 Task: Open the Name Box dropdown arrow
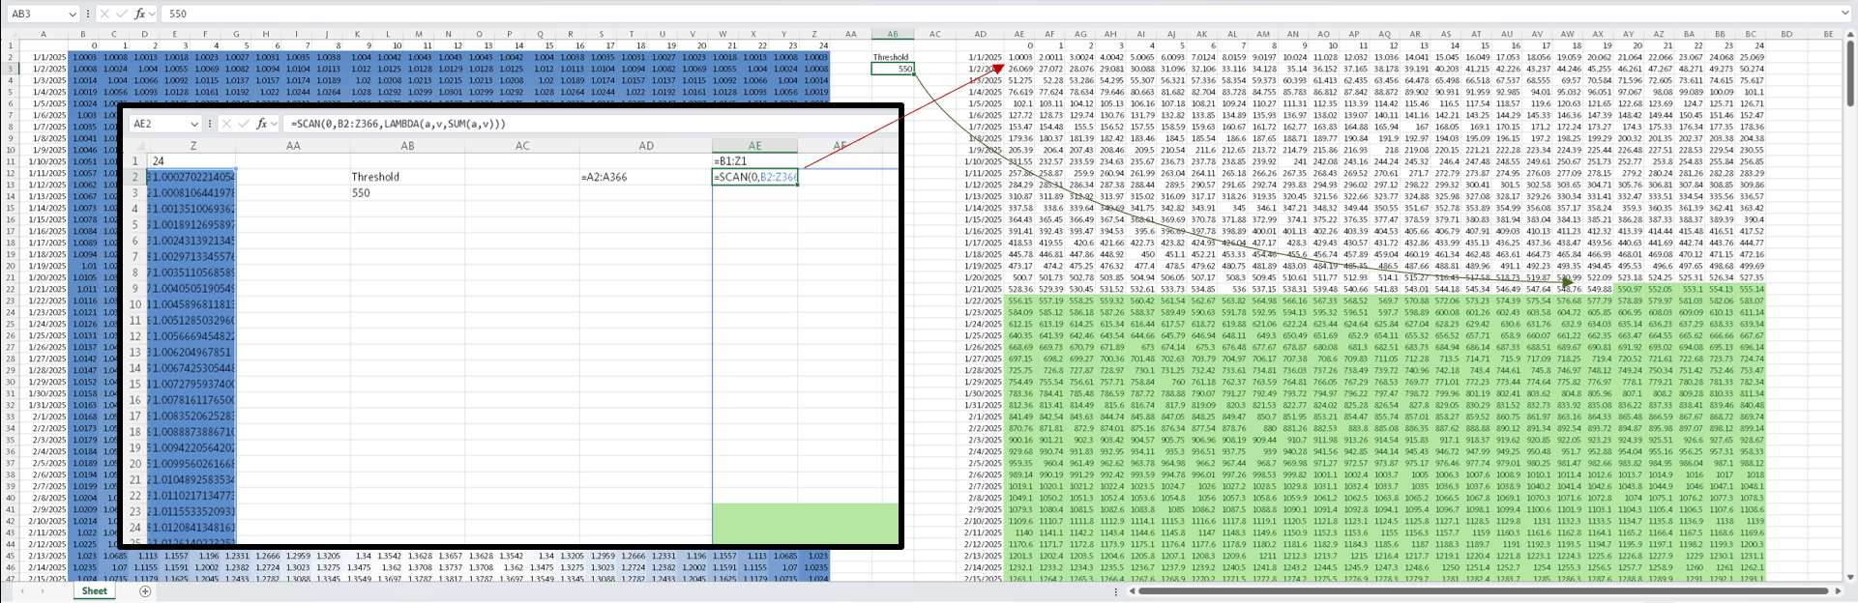pos(72,14)
